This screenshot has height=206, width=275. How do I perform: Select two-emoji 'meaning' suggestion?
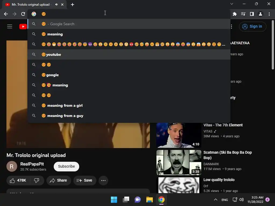point(129,85)
